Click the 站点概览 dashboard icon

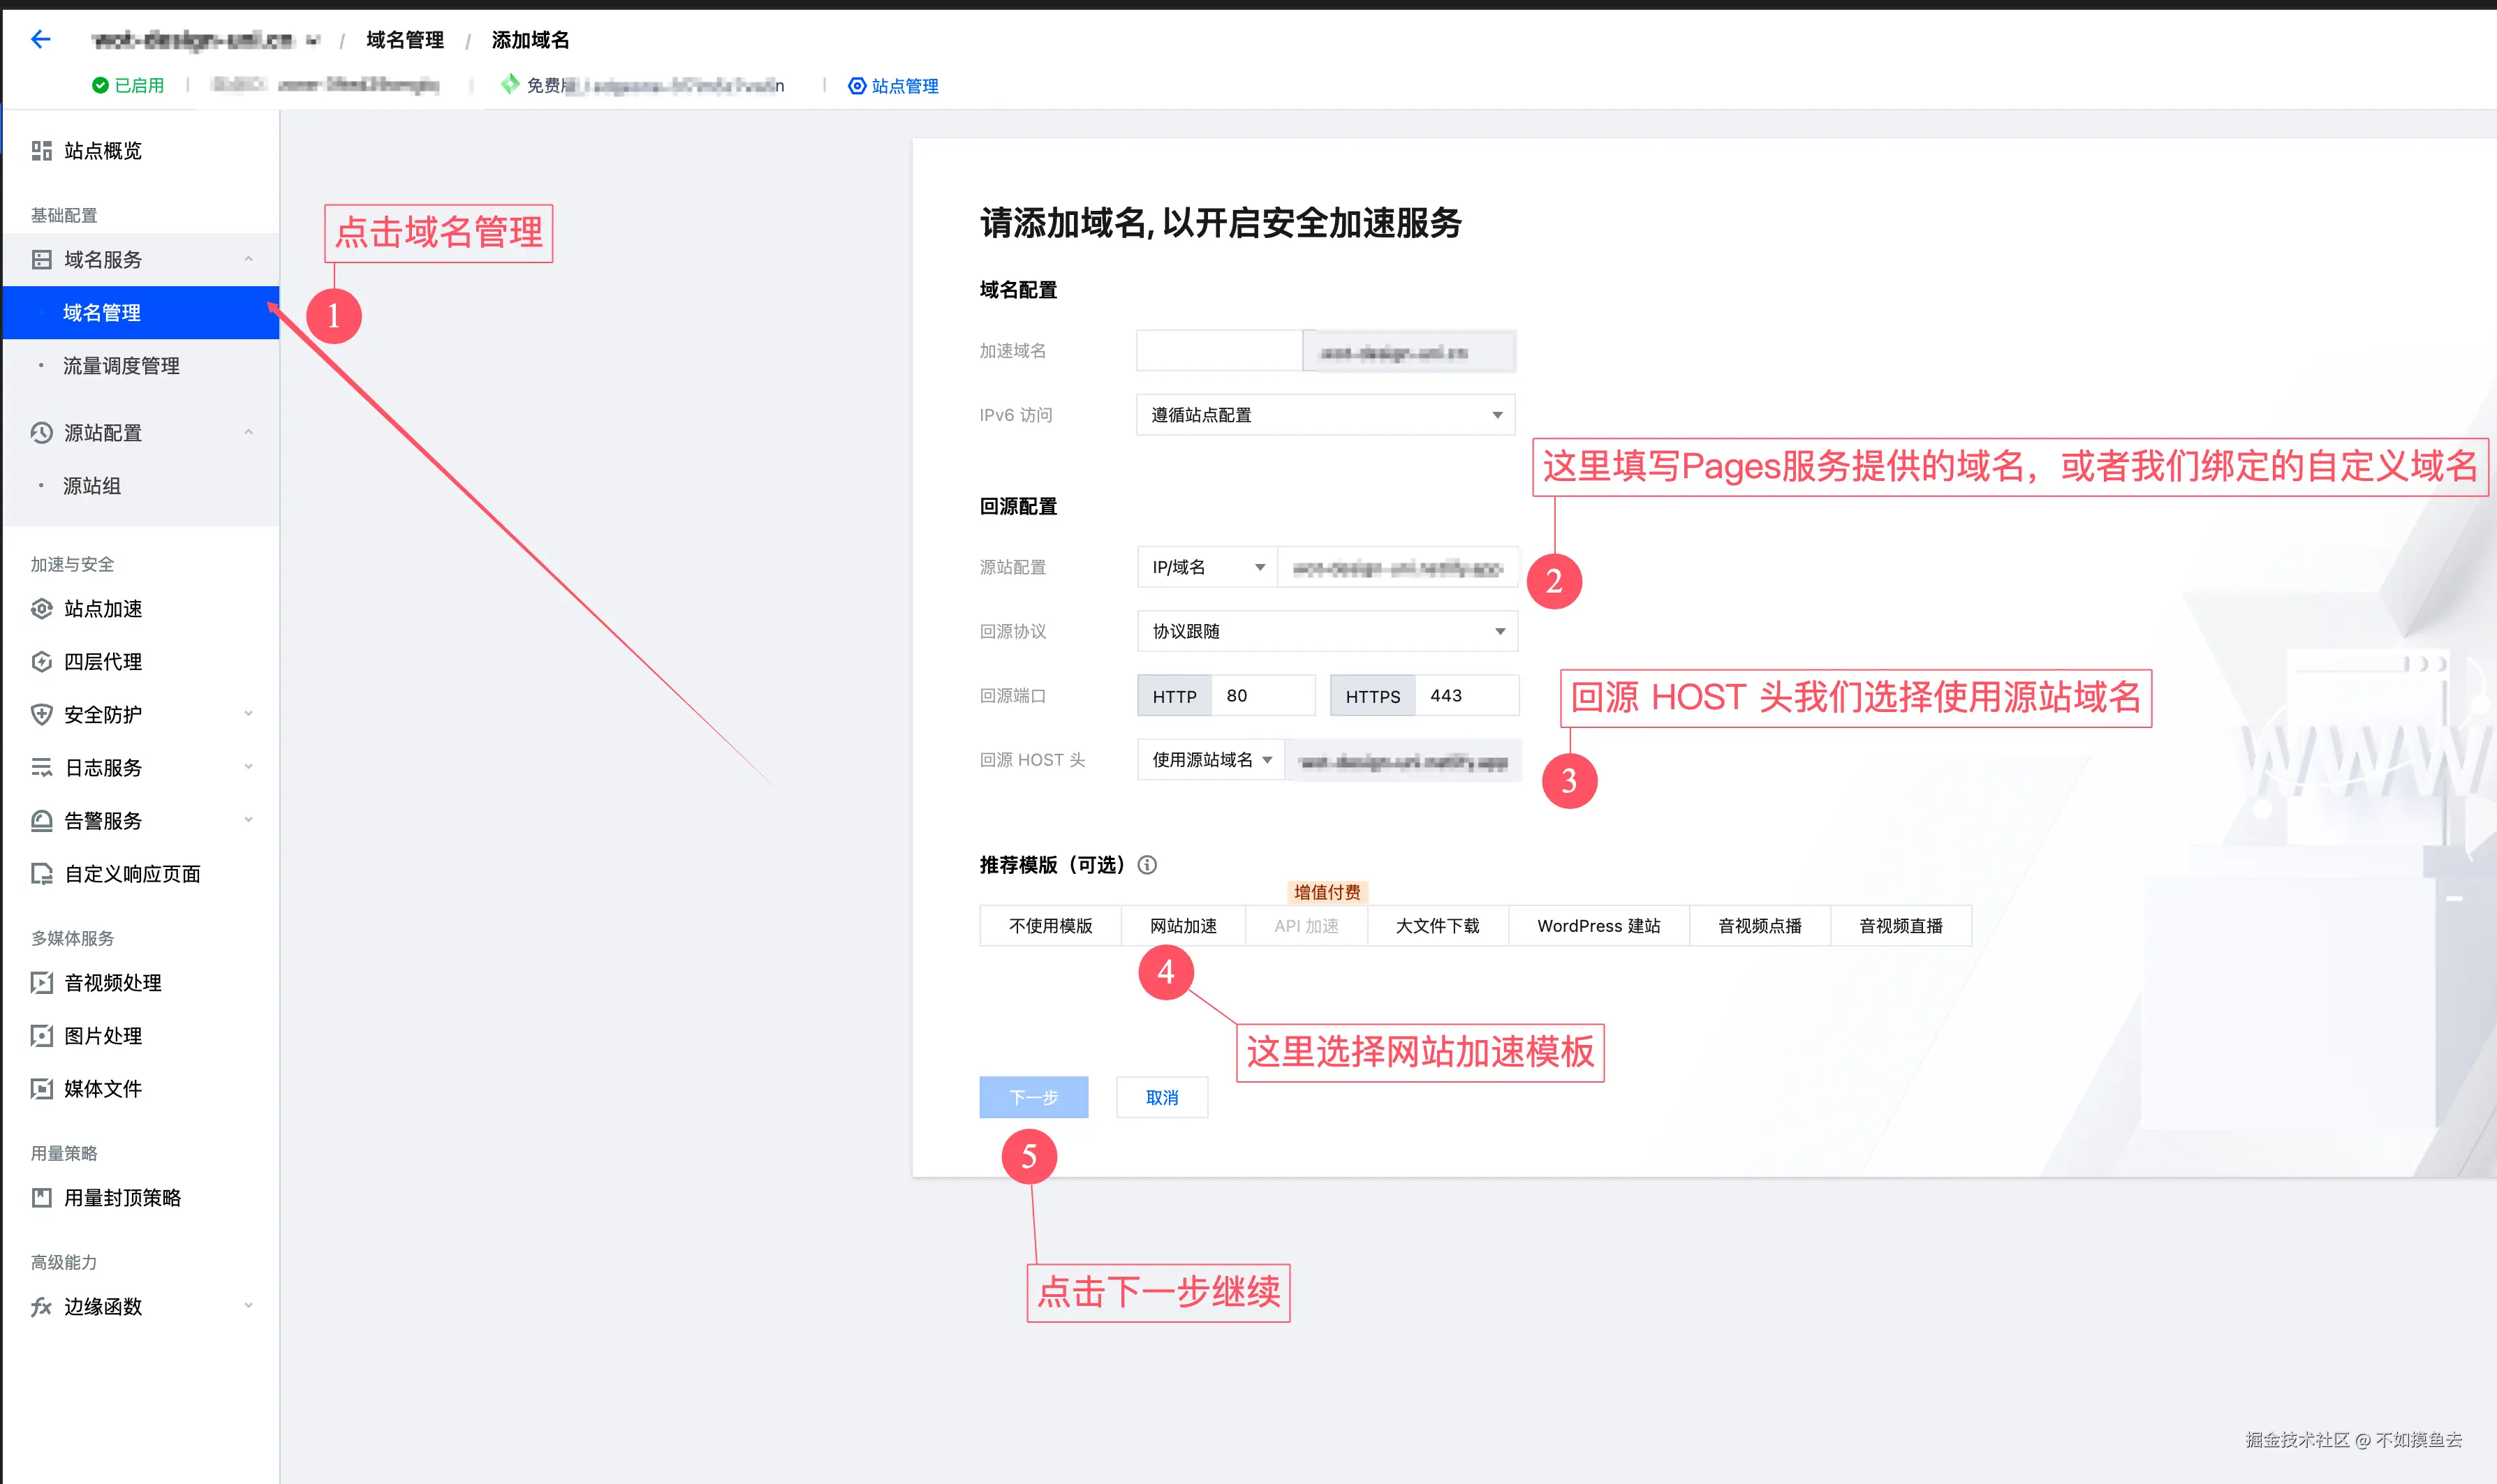point(41,151)
